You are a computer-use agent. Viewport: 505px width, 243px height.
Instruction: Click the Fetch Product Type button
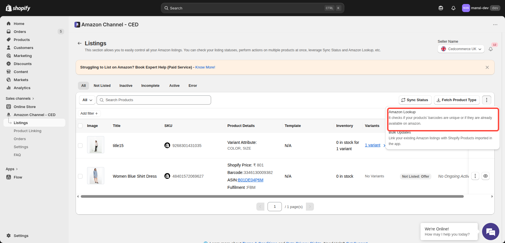tap(457, 100)
